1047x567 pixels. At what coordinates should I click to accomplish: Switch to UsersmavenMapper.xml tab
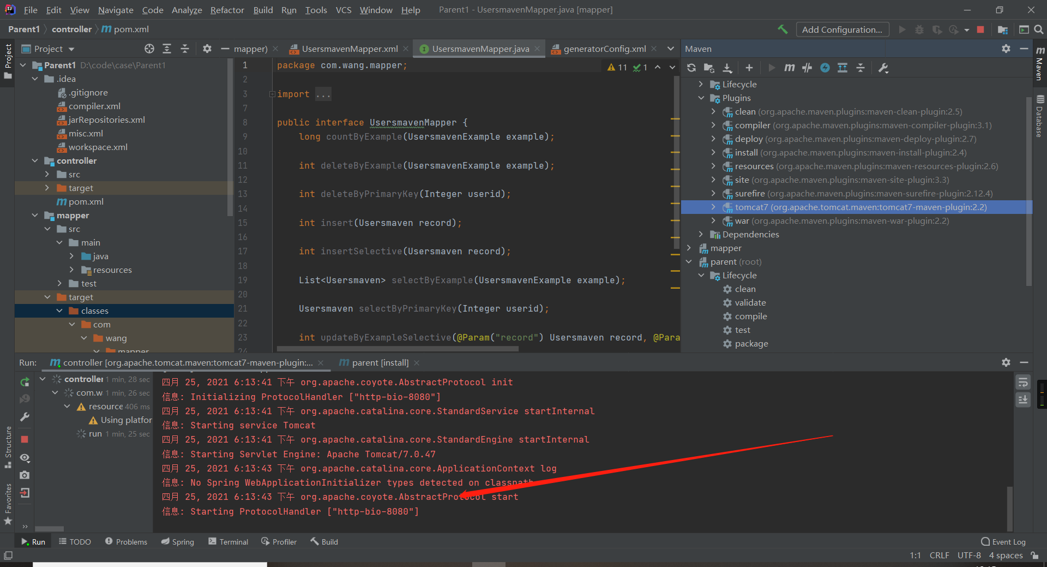pos(350,49)
